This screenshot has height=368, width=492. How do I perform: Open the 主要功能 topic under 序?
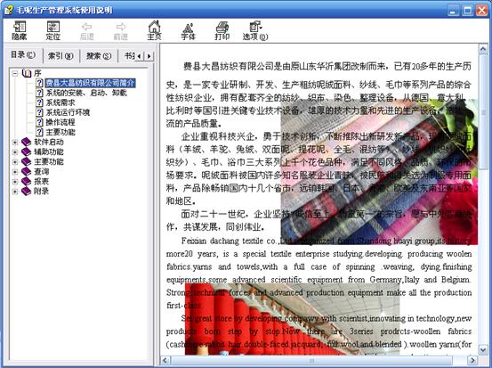pyautogui.click(x=60, y=132)
